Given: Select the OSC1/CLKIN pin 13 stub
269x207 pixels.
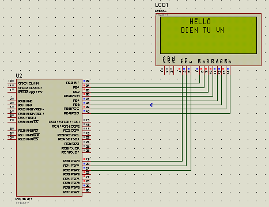Looking at the screenshot, I should point(12,83).
